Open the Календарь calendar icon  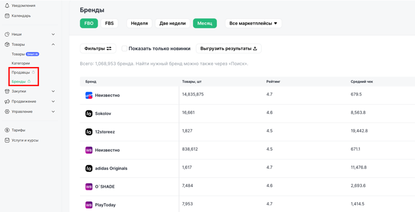tap(7, 15)
